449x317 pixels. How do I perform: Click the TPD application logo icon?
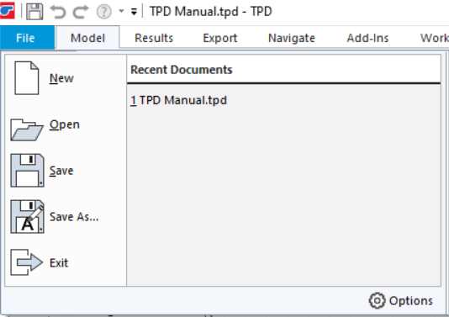[x=8, y=11]
